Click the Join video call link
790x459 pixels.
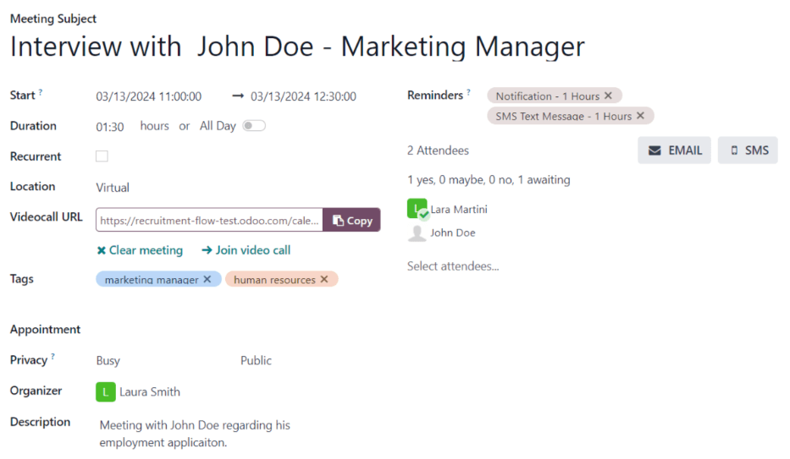[x=246, y=250]
